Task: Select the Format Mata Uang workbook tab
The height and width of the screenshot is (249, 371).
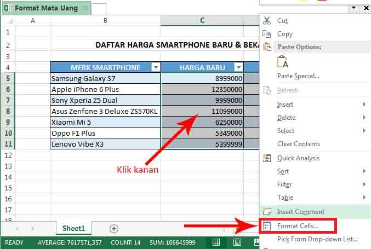Action: coord(46,8)
